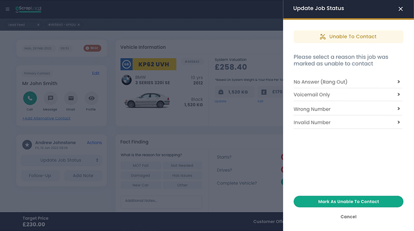This screenshot has width=414, height=231.
Task: Click Mark As Unable To Contact button
Action: 348,202
